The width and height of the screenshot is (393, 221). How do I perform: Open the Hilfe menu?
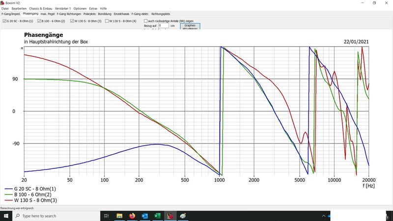[103, 8]
